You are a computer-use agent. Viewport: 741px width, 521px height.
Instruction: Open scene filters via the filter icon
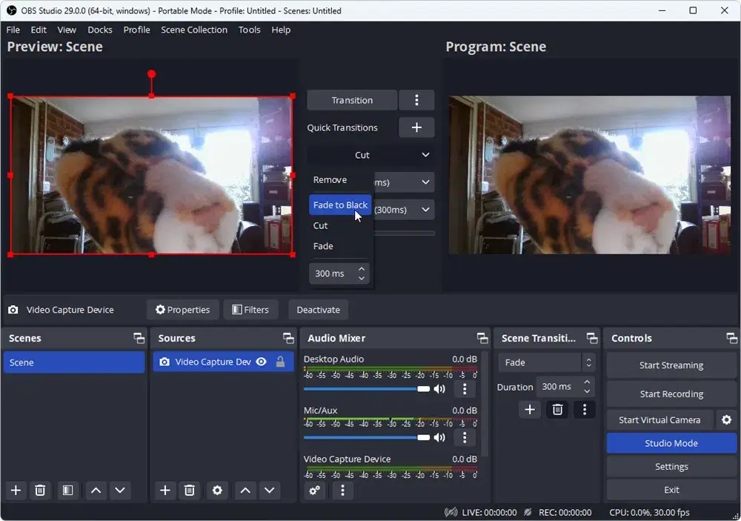[67, 490]
